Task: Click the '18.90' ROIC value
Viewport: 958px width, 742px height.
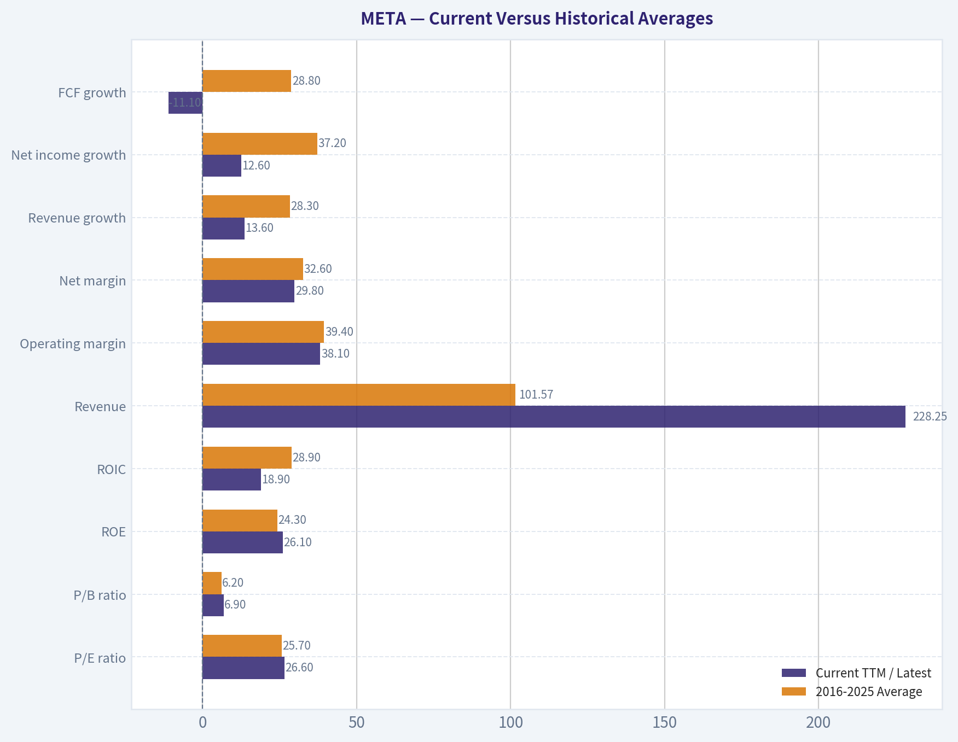Action: (276, 480)
